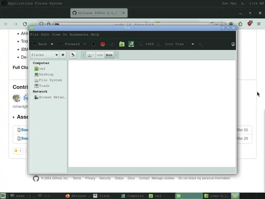Open the View menu in file manager
Image resolution: width=265 pixels, height=199 pixels.
tap(56, 34)
